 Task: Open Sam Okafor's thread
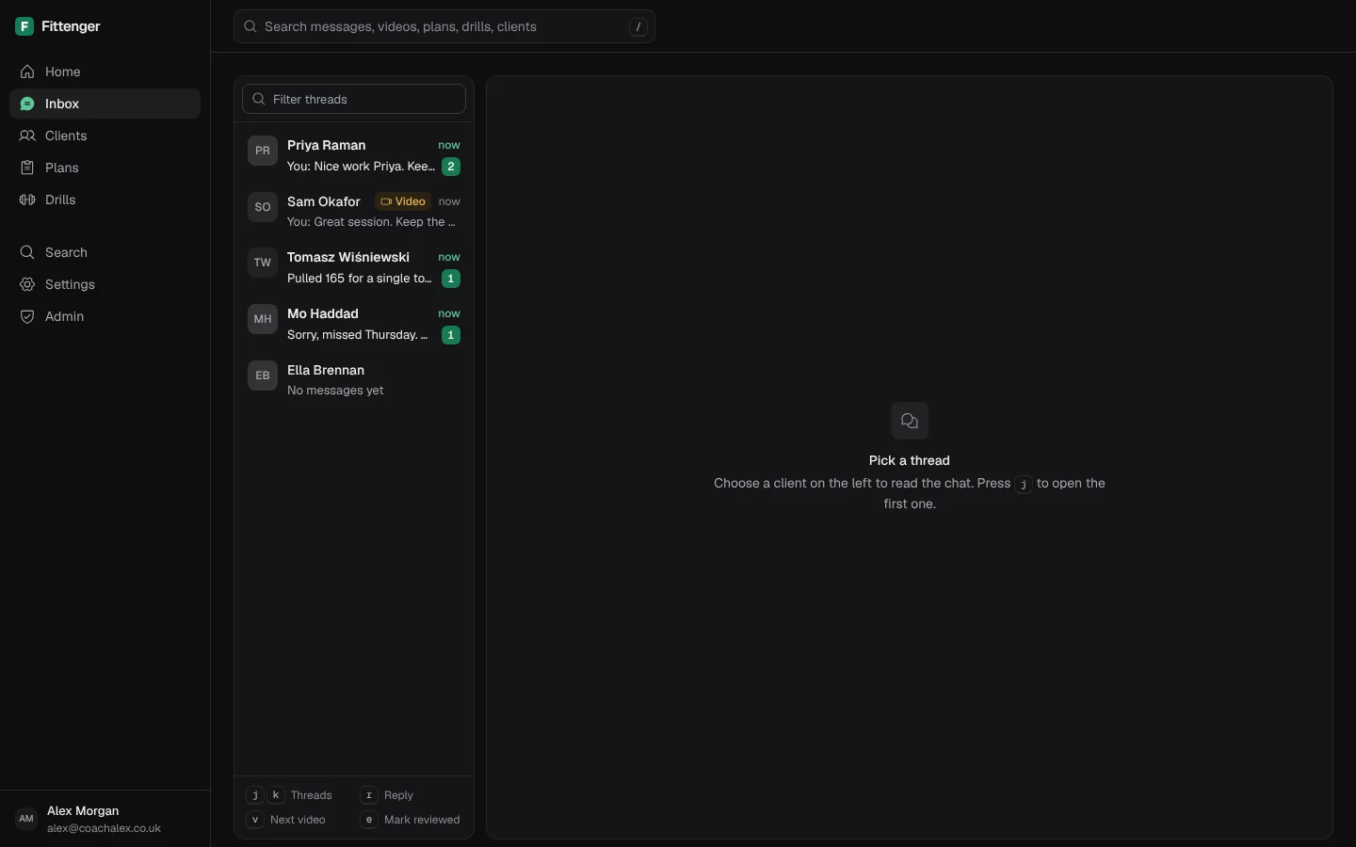point(354,212)
